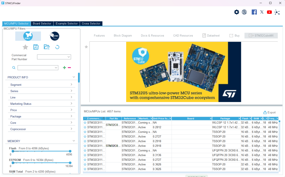Switch to the MCU/MPU Selector tab

pyautogui.click(x=16, y=24)
